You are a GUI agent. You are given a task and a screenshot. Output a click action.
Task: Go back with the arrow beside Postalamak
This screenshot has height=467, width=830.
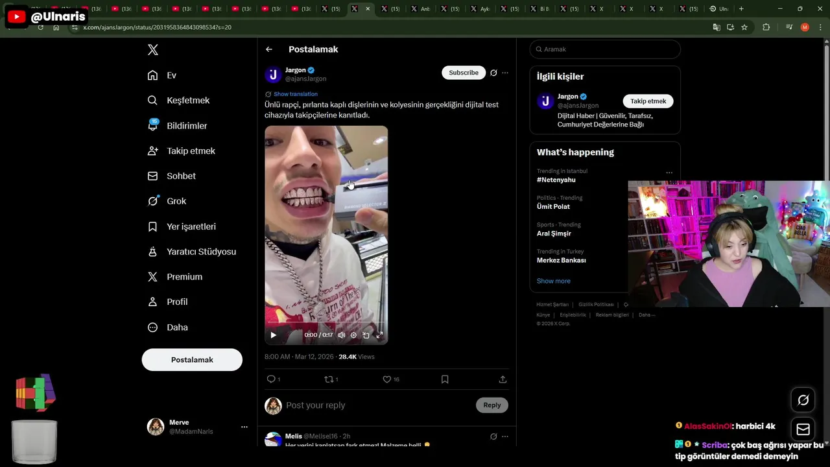pyautogui.click(x=269, y=49)
